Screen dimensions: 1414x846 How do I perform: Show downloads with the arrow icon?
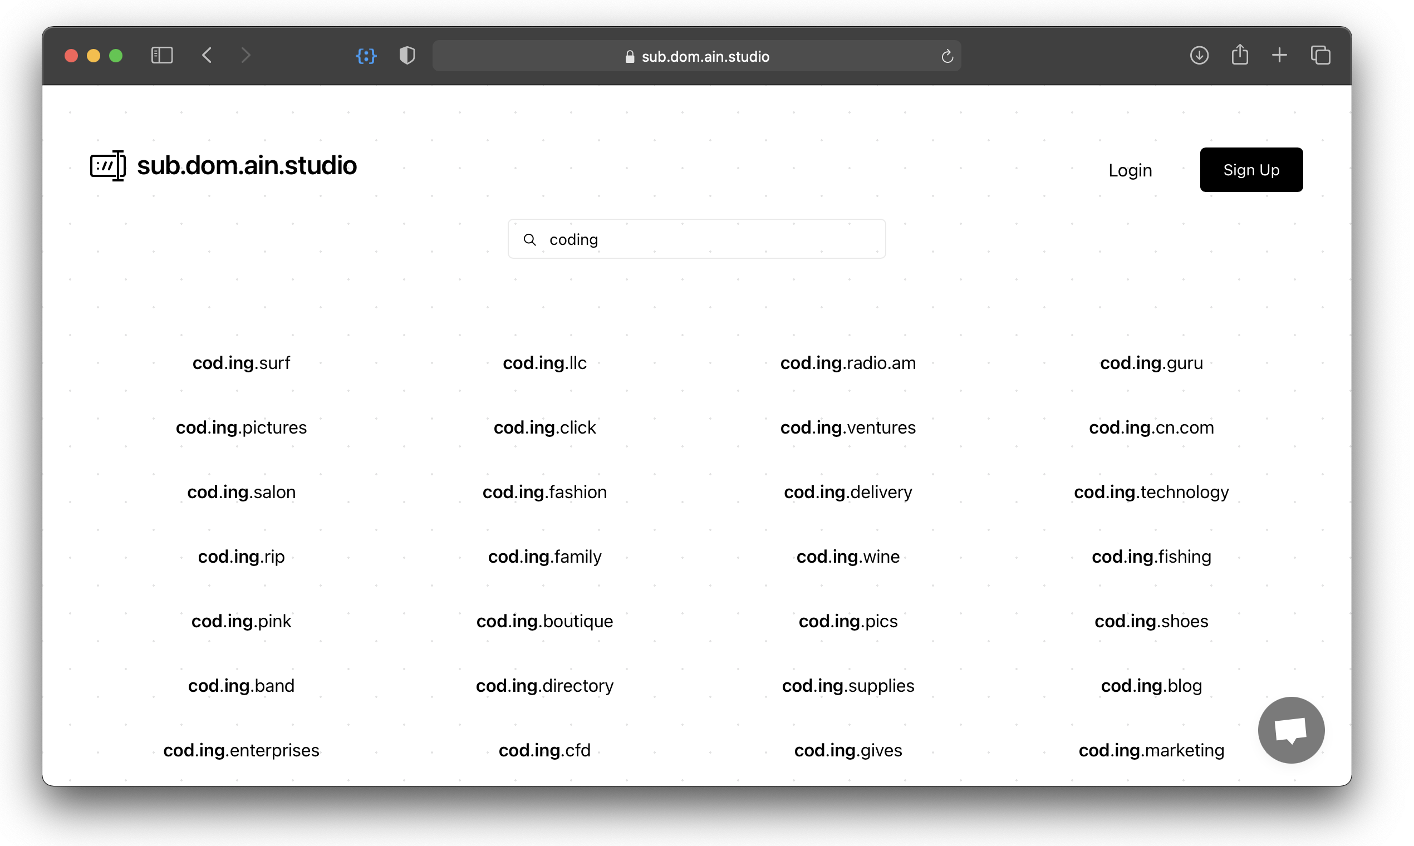pos(1199,55)
